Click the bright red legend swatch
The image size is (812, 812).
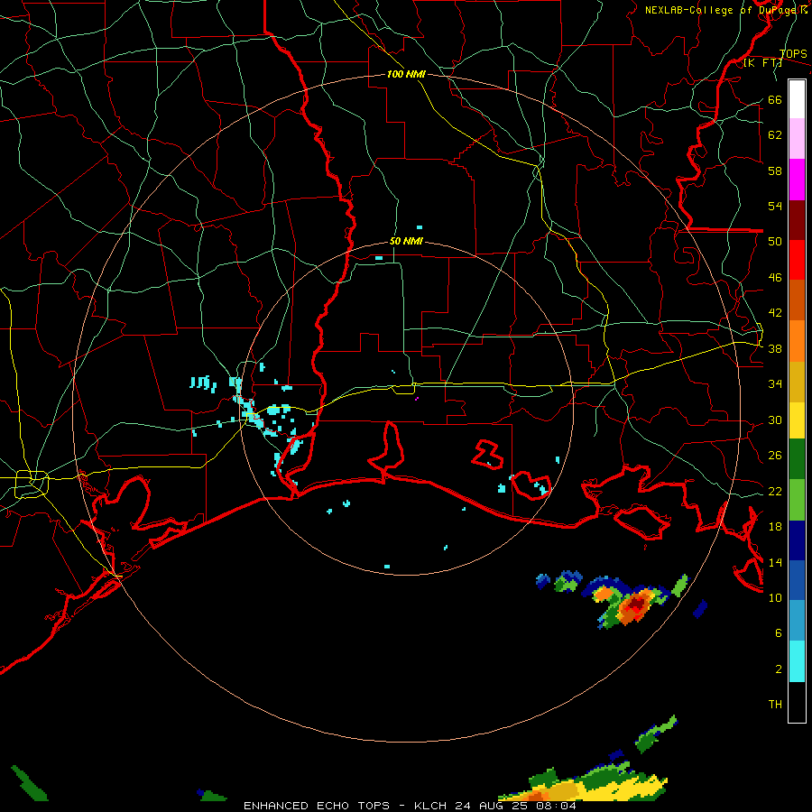click(797, 260)
